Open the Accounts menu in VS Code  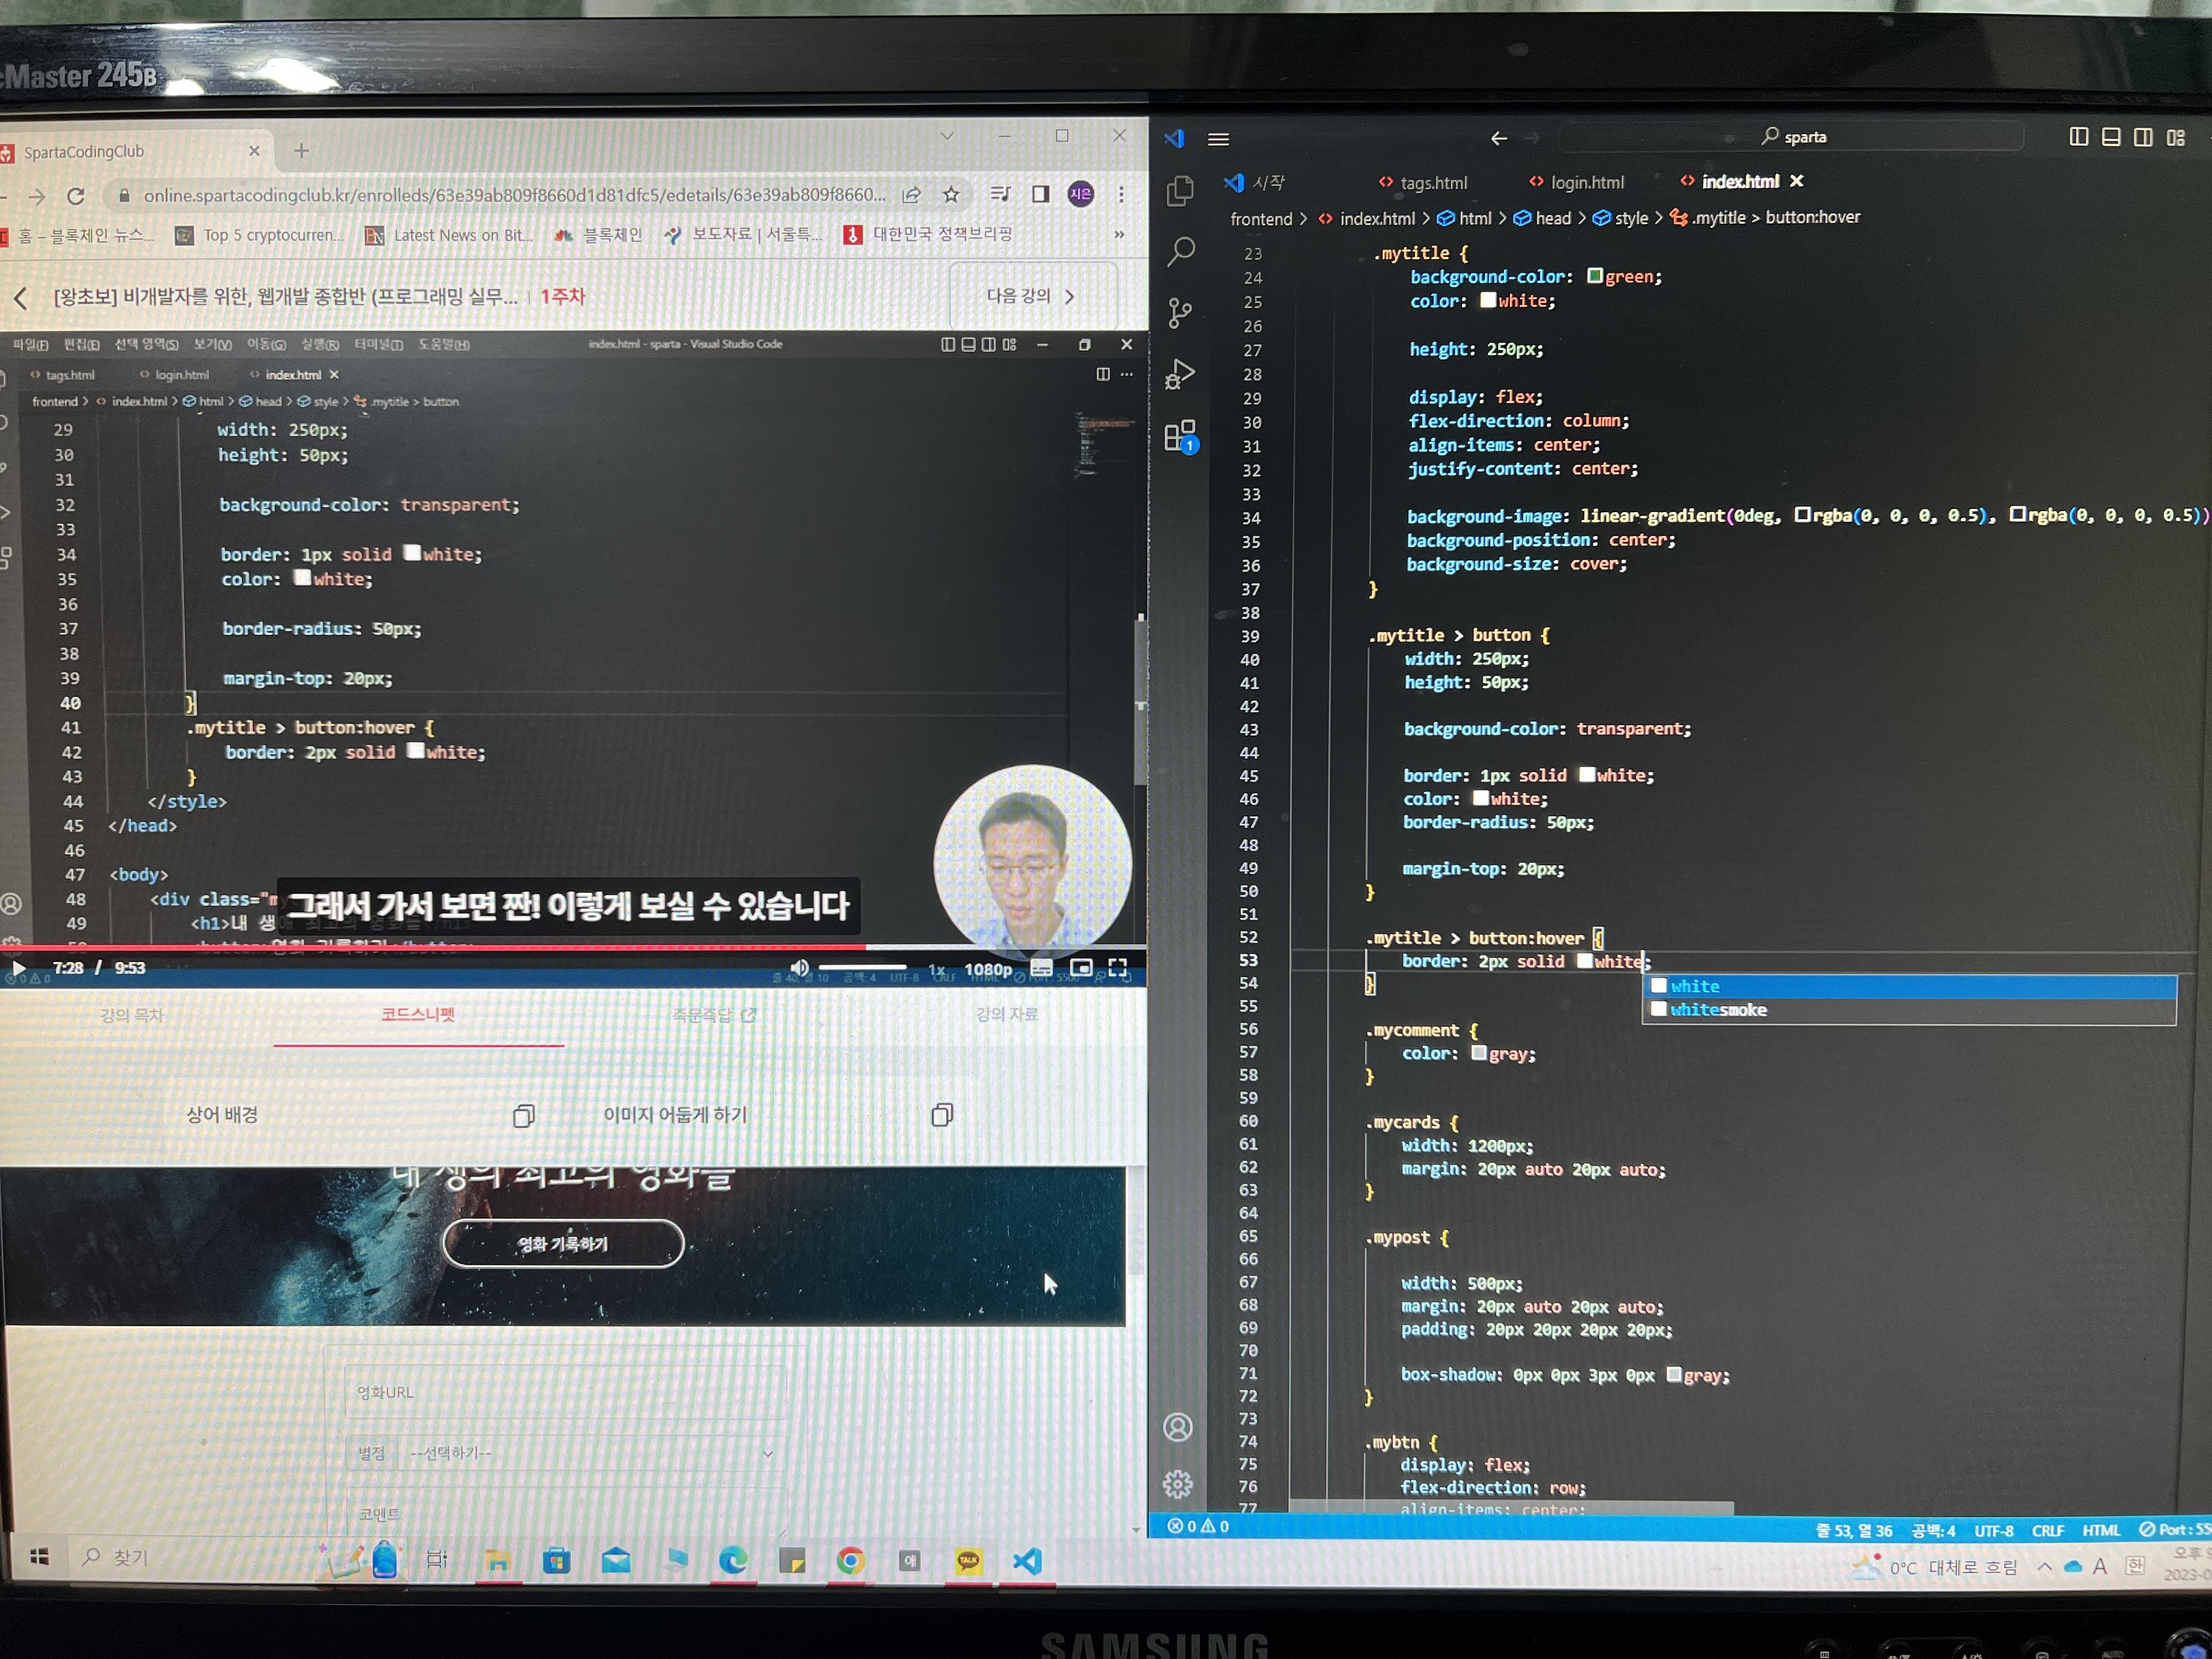[x=1178, y=1427]
